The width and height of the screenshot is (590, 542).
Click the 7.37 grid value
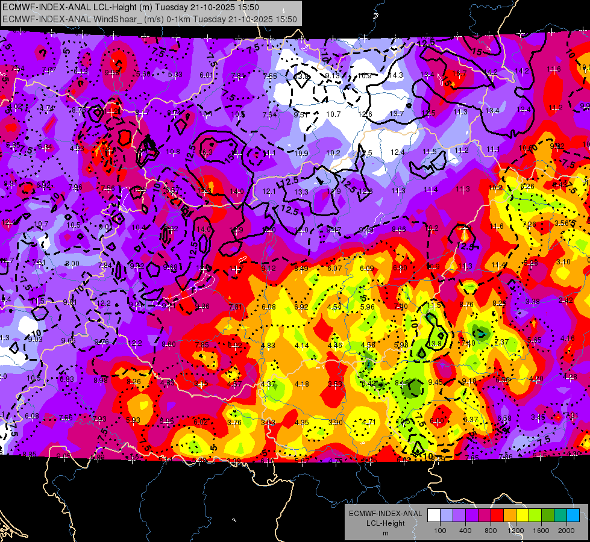click(x=501, y=341)
